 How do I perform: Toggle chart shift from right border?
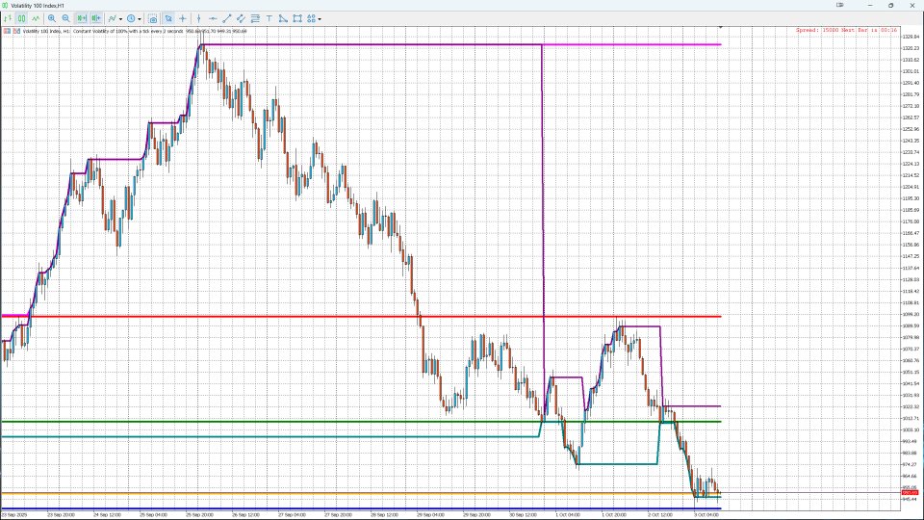(x=96, y=18)
